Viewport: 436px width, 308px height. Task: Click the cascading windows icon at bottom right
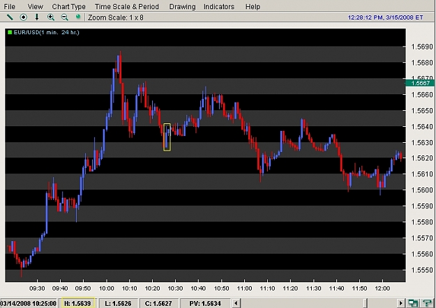coord(413,303)
